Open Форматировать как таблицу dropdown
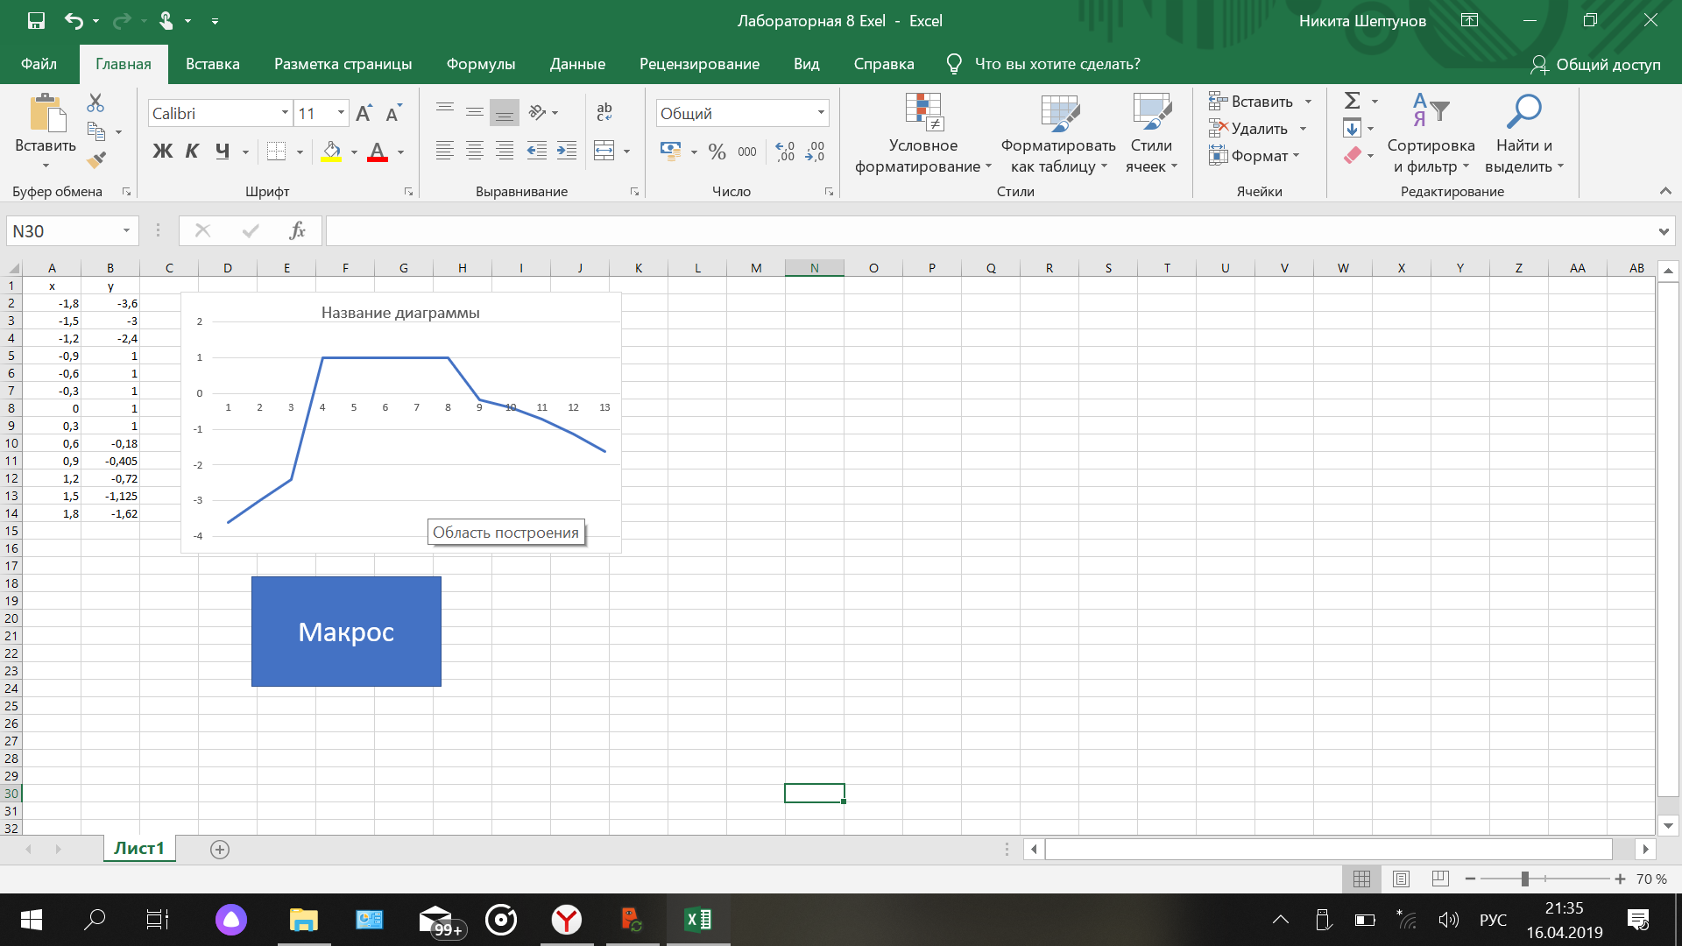This screenshot has width=1682, height=946. 1058,134
